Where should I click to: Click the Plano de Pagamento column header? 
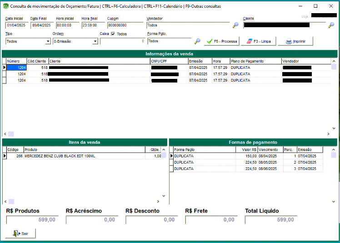tap(255, 61)
